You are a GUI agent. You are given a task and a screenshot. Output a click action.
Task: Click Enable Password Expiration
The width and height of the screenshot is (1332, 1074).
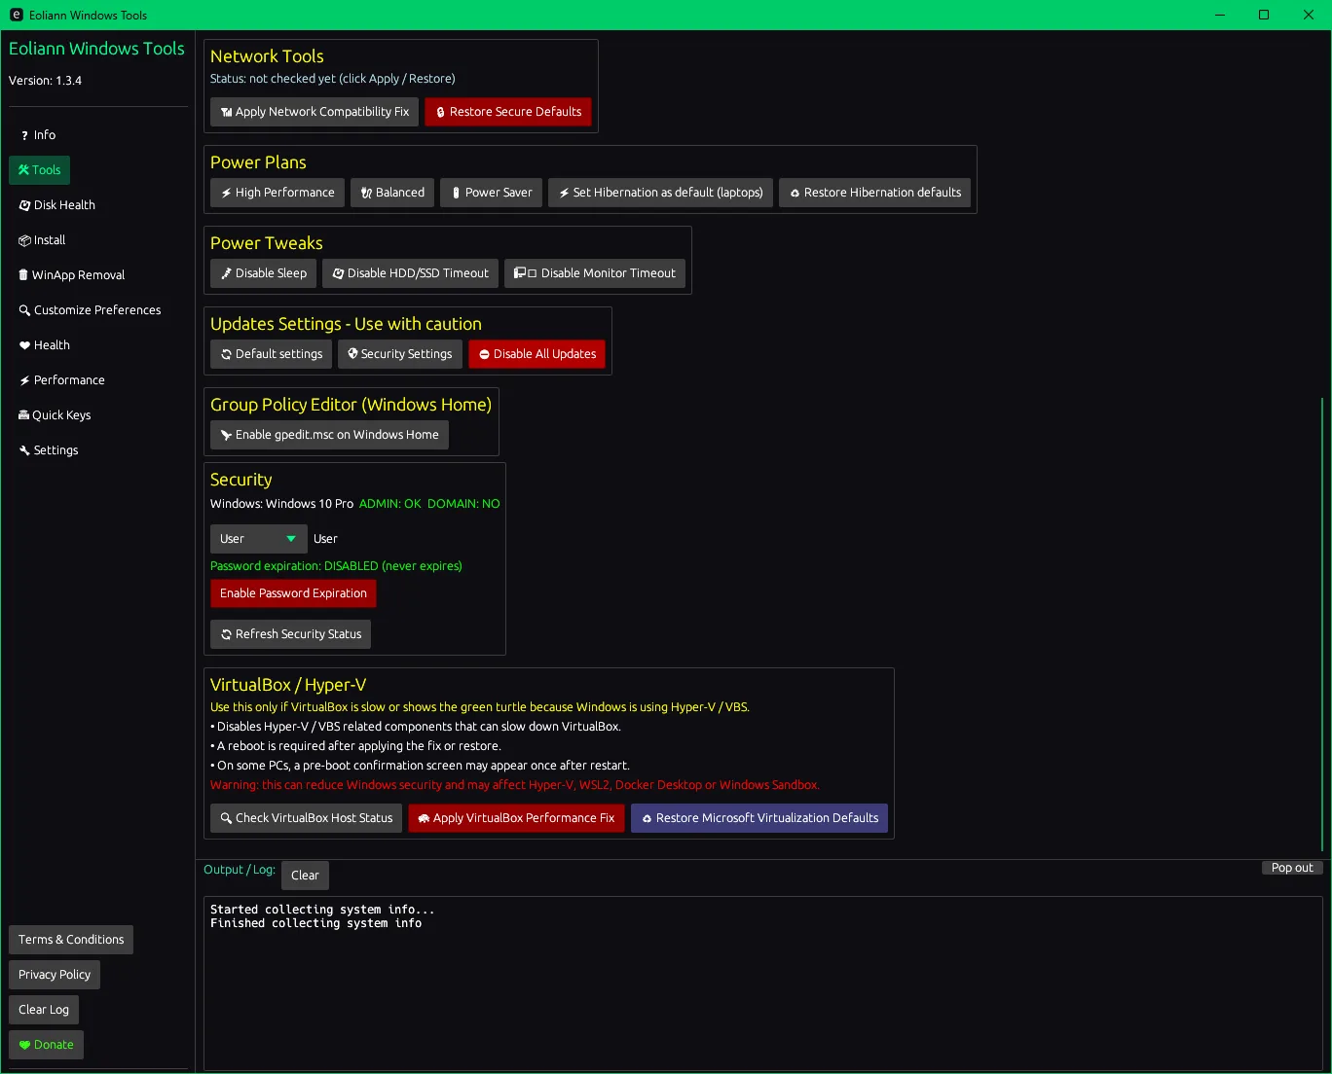[x=293, y=593]
